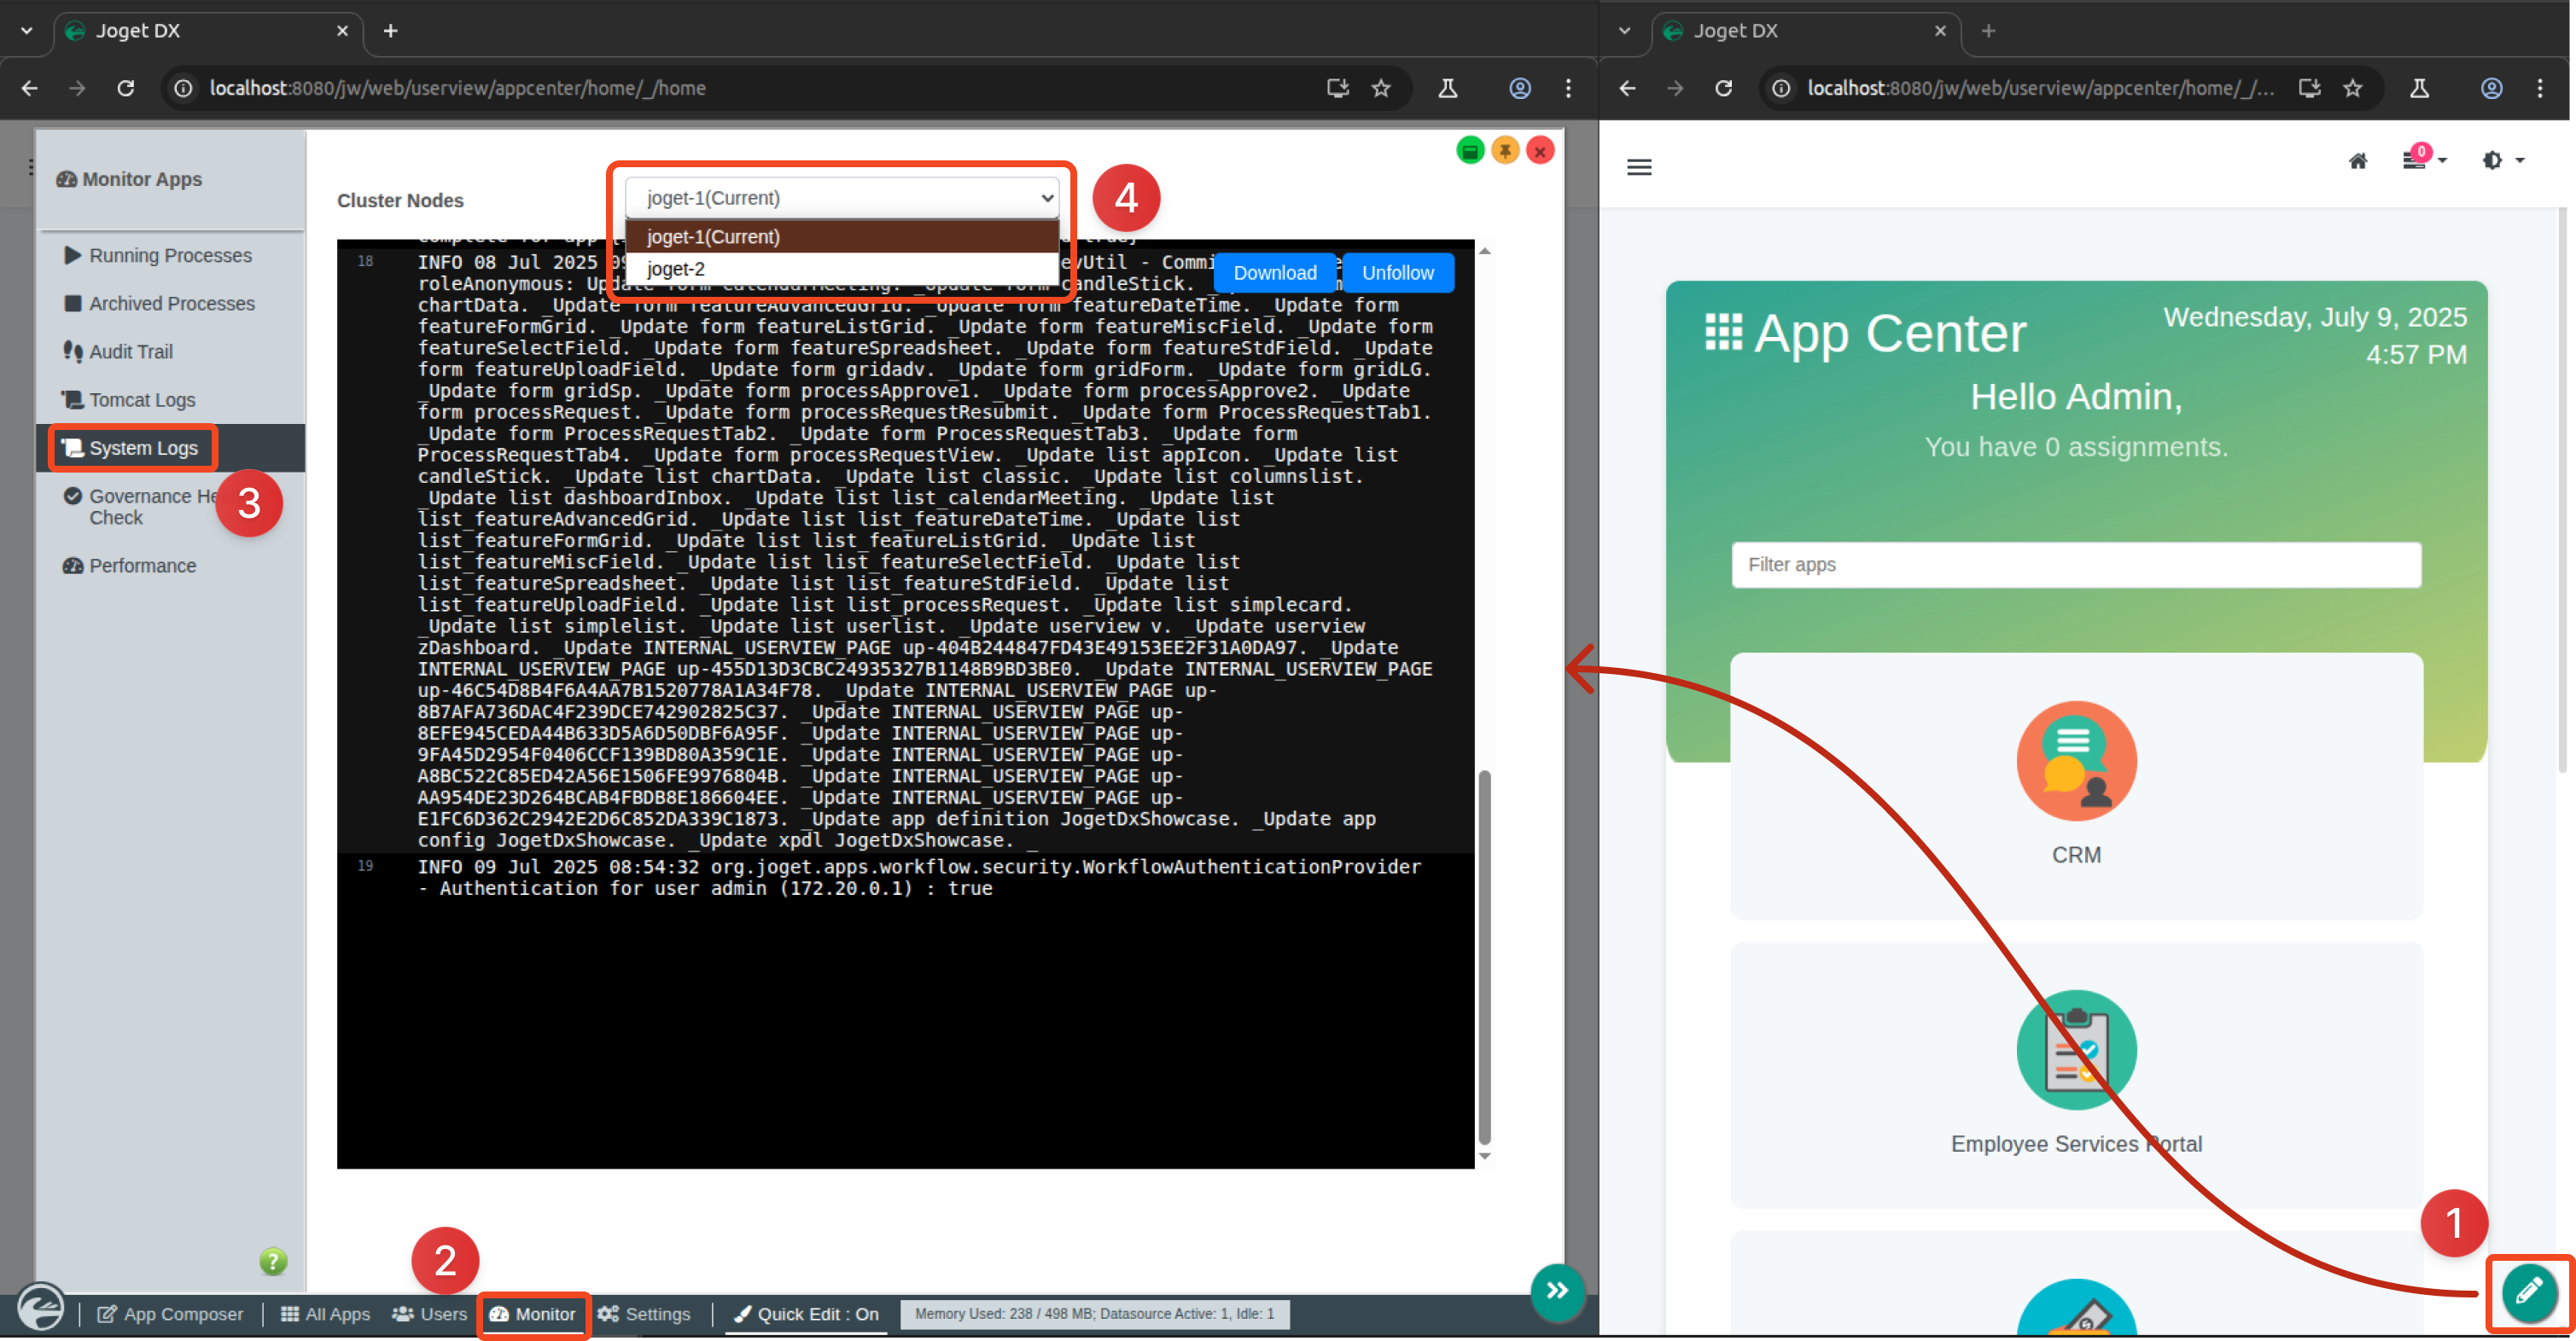Click memory usage status text
Viewport: 2576px width, 1341px height.
(1094, 1314)
